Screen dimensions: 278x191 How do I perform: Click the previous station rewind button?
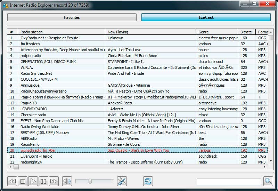click(12, 181)
